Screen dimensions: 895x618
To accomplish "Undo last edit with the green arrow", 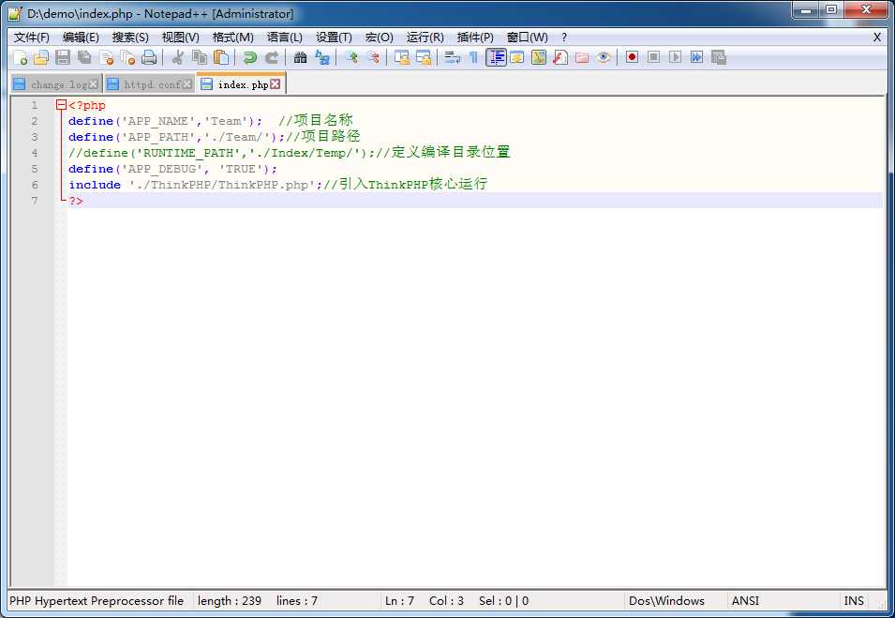I will pos(249,57).
